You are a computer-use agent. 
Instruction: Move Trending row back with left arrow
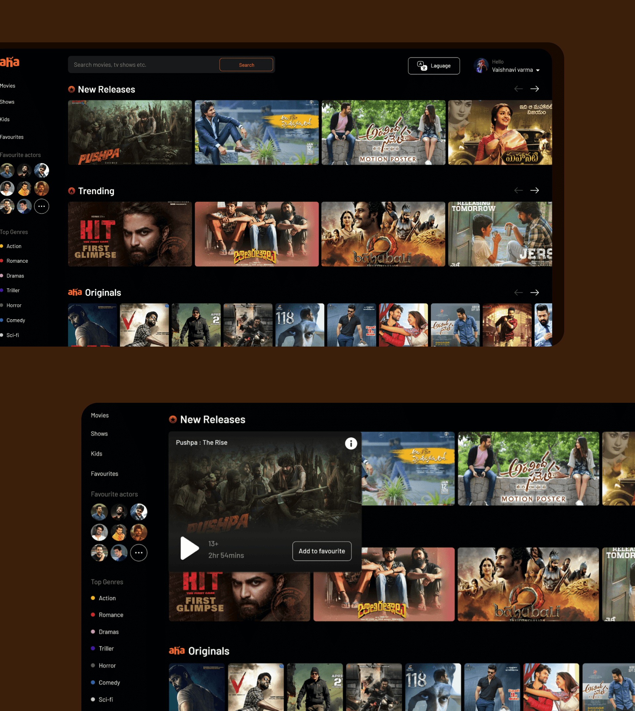519,190
